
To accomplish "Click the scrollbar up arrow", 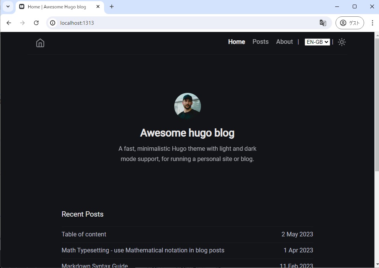I will [x=377, y=35].
